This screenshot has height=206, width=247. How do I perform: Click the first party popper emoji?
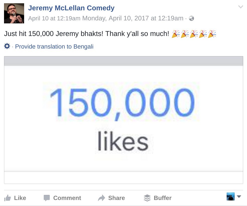(176, 34)
